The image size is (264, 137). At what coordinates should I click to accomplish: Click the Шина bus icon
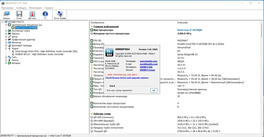(x=10, y=37)
